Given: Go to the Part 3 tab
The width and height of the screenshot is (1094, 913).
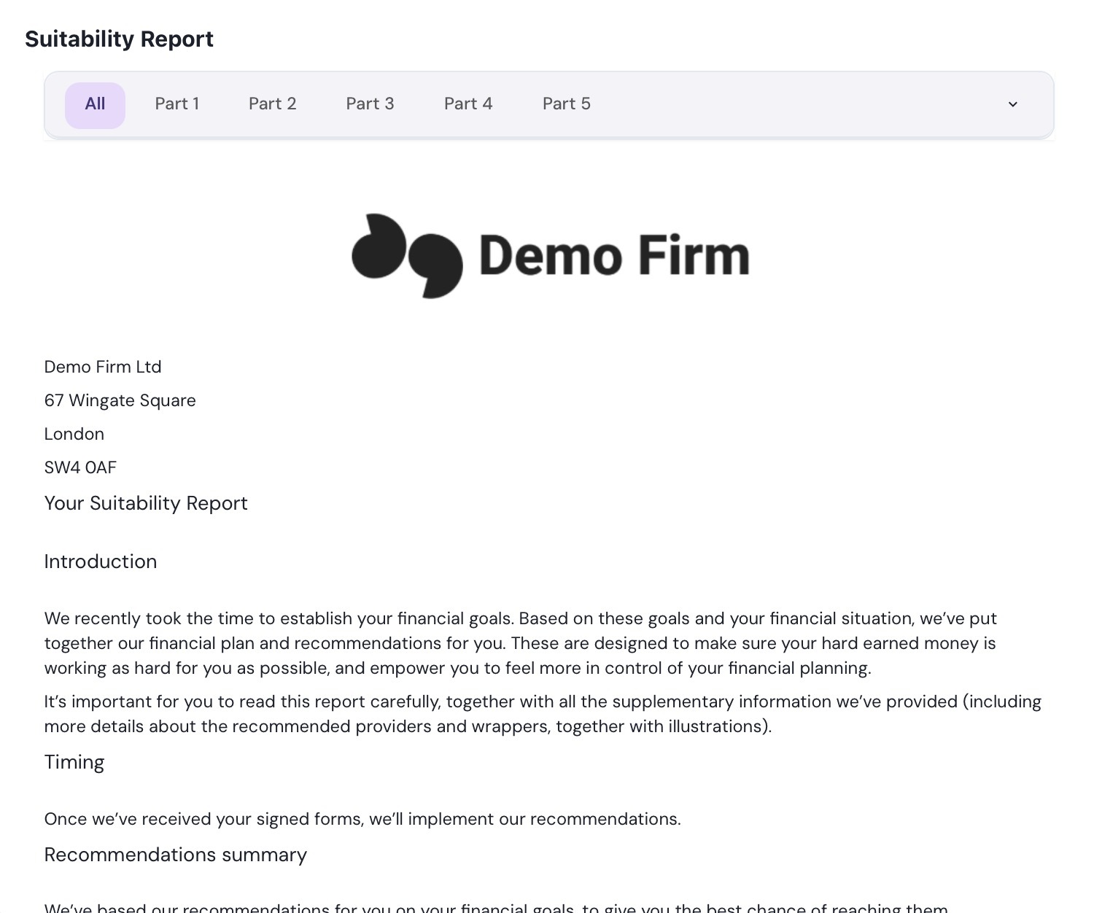Looking at the screenshot, I should (x=370, y=104).
